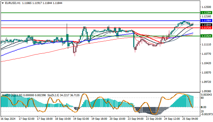Viewport: 213px width, 122px height.
Task: Open the EURUSD chart dropdown triangle
Action: coord(3,3)
